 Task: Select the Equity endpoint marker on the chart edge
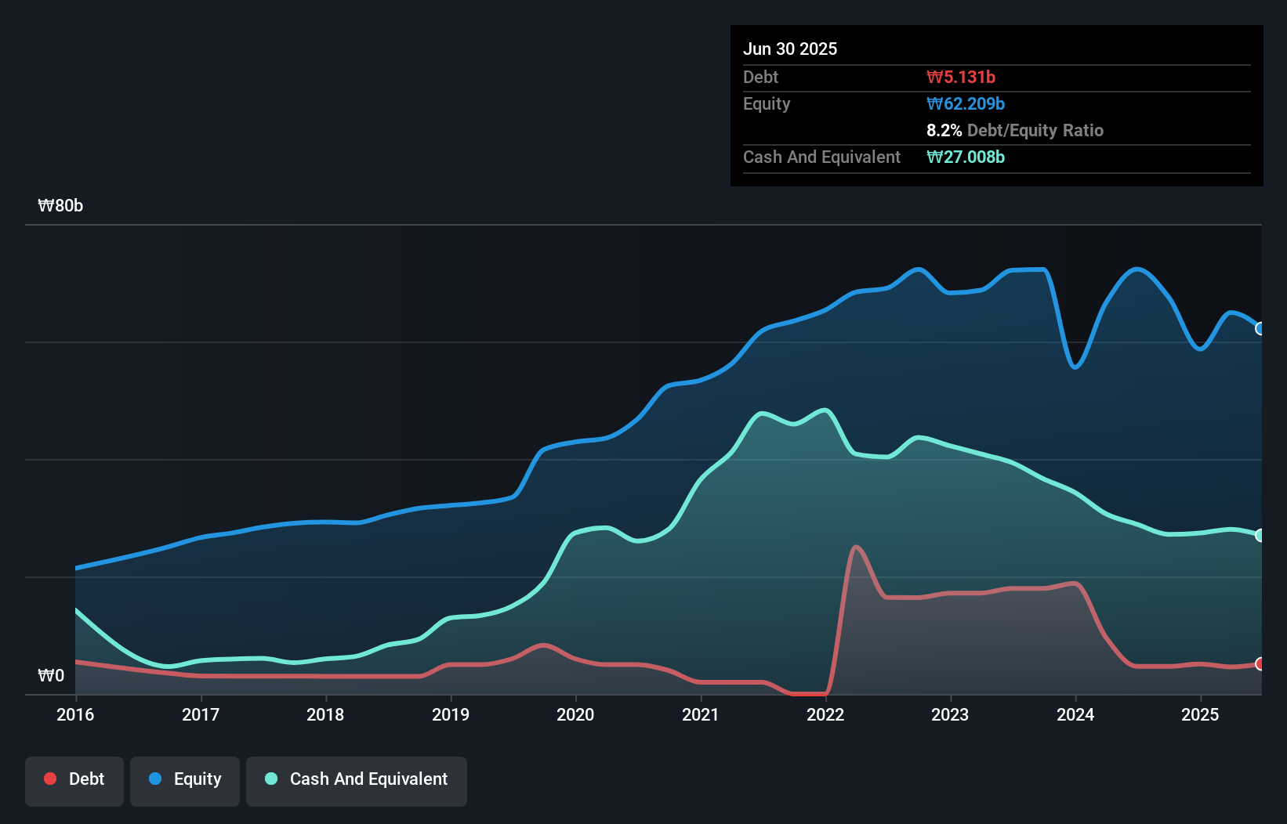tap(1260, 329)
